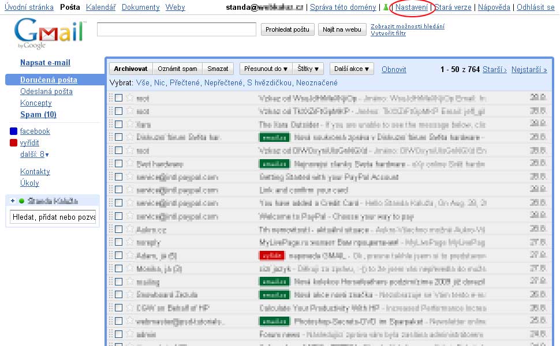Open the Spam (10) folder
The image size is (560, 346).
point(38,115)
